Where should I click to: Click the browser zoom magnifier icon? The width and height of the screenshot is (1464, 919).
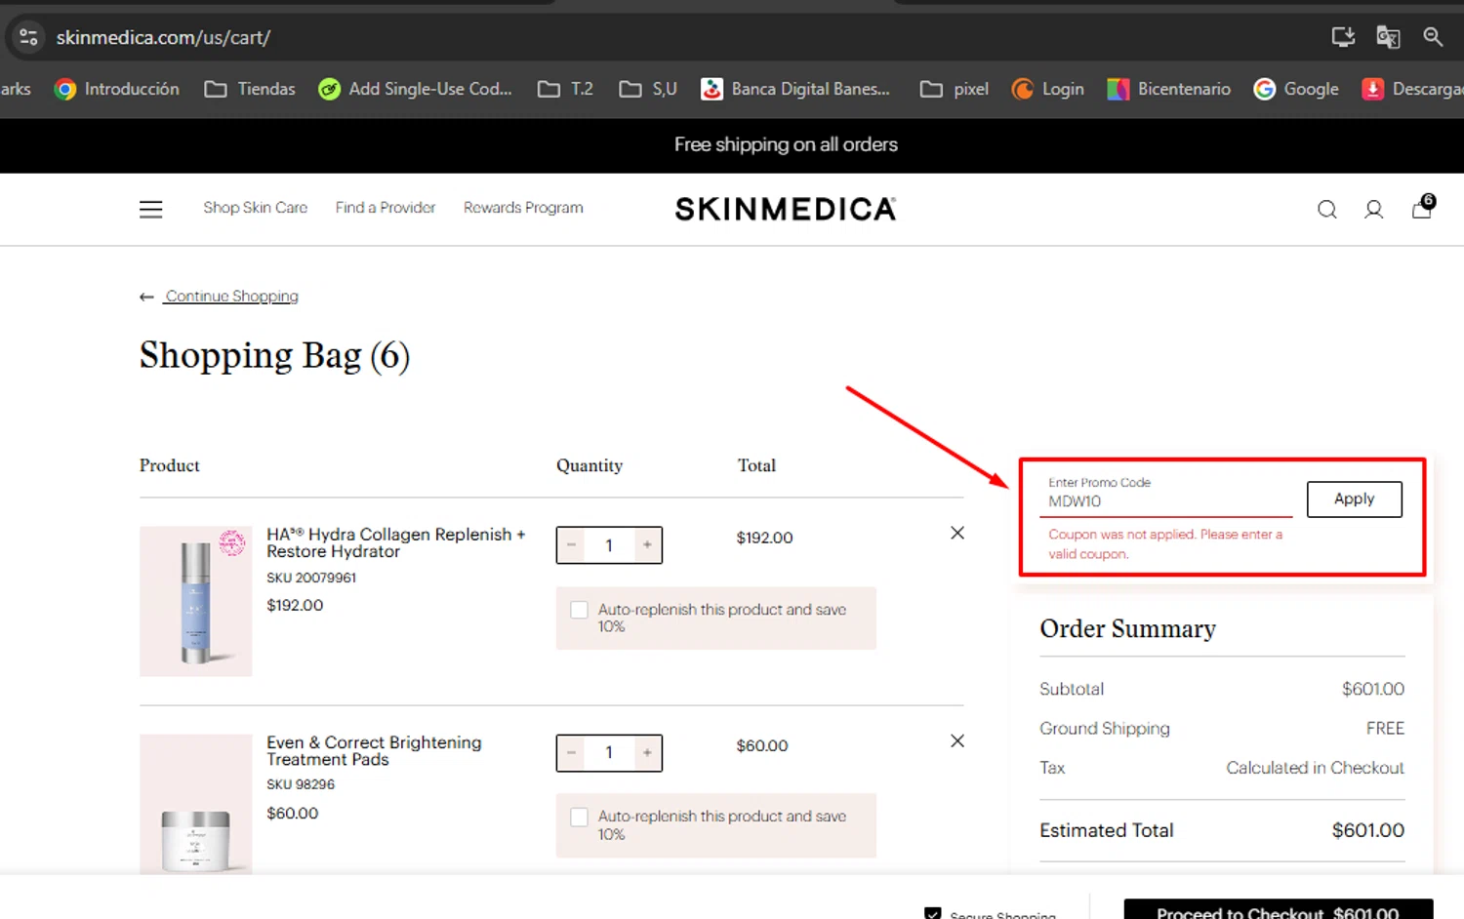coord(1433,37)
